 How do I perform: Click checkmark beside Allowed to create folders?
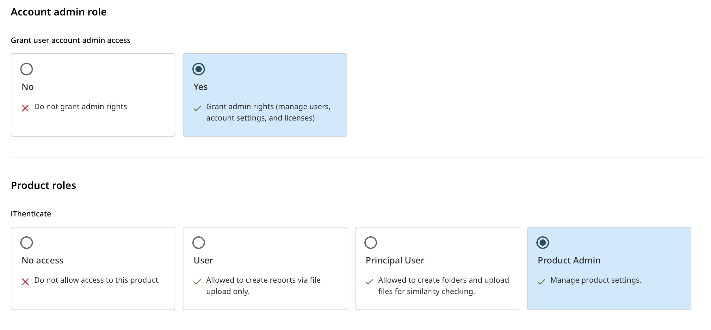[369, 282]
